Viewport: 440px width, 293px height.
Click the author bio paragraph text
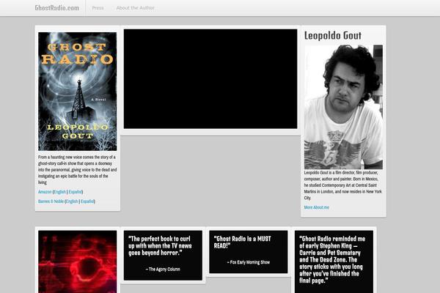coord(343,185)
